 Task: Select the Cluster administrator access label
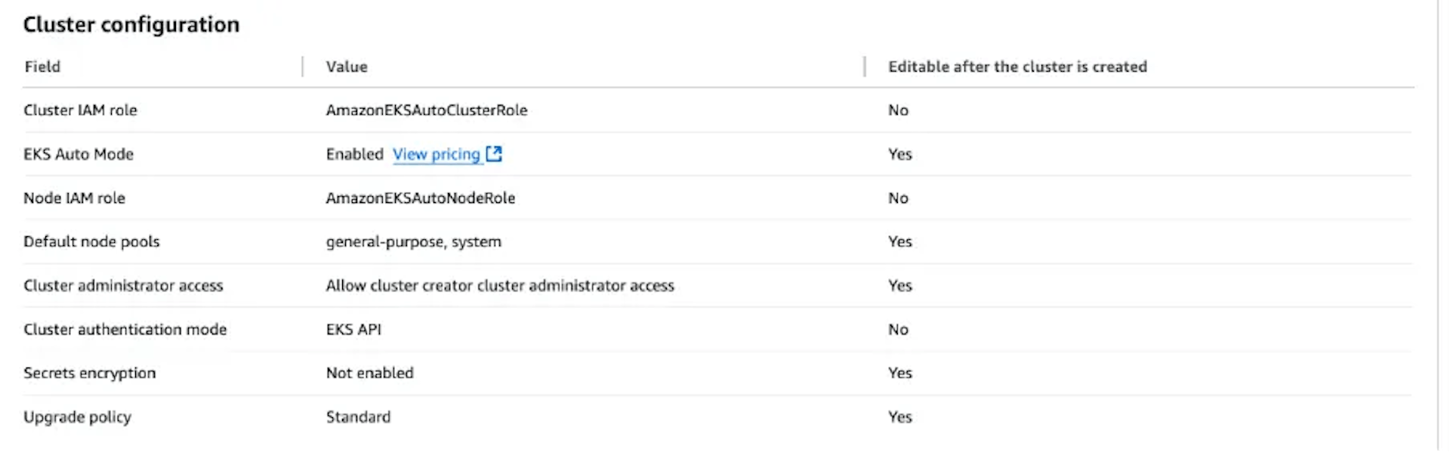[123, 285]
